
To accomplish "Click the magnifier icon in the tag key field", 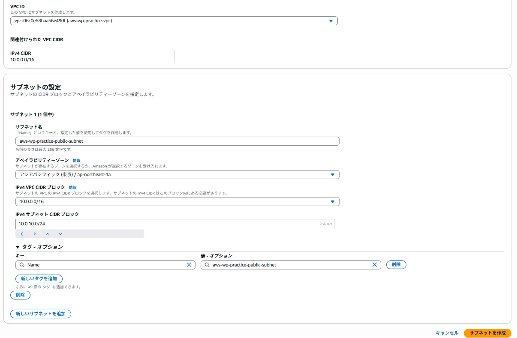I will pos(21,265).
